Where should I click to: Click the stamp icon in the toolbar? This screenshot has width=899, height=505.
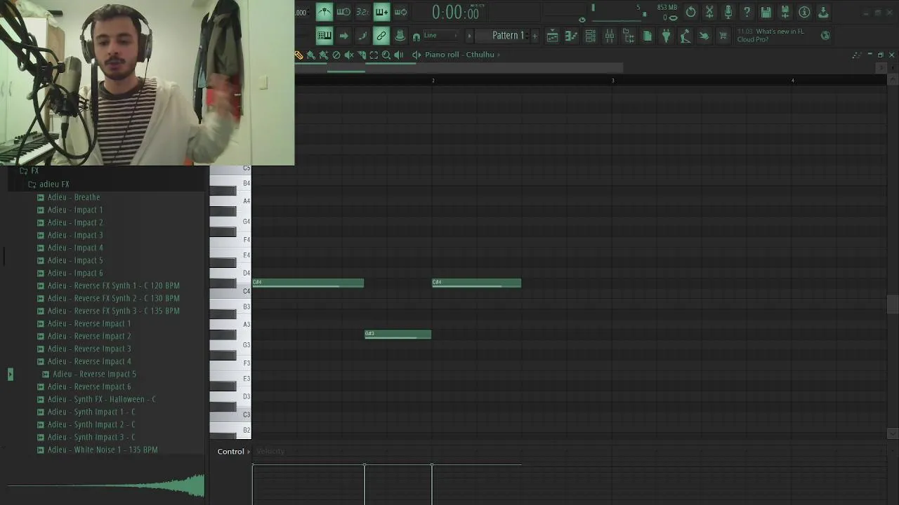tap(400, 36)
